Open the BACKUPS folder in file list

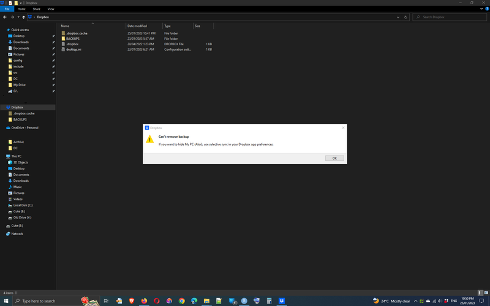pyautogui.click(x=73, y=39)
